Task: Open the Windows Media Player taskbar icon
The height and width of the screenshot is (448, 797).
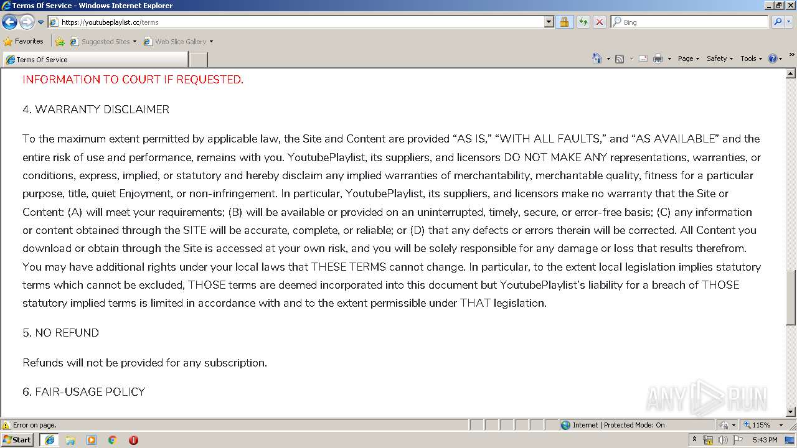Action: coord(92,440)
